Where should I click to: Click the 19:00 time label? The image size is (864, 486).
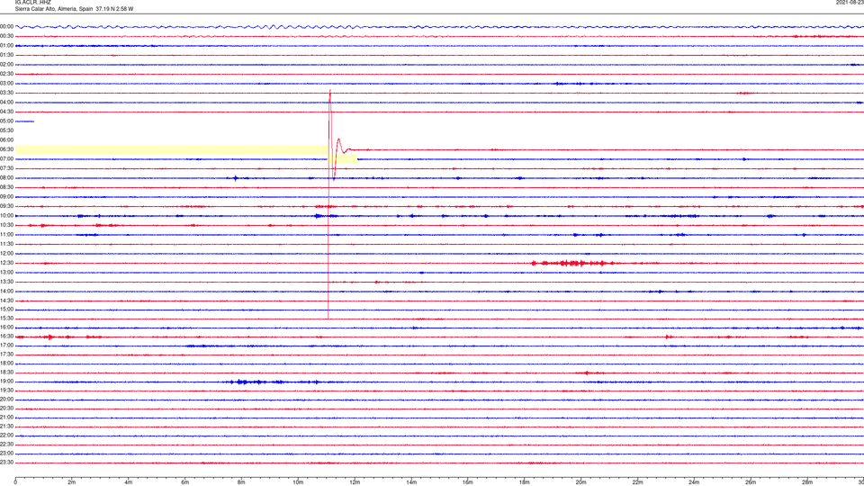coord(6,382)
